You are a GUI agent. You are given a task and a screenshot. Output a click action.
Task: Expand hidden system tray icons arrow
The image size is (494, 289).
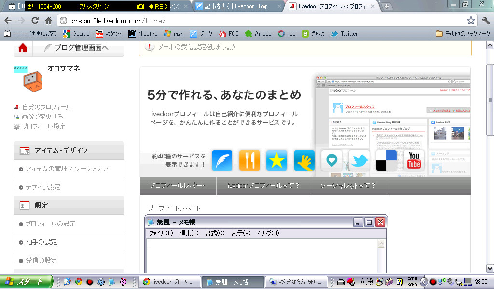click(424, 282)
